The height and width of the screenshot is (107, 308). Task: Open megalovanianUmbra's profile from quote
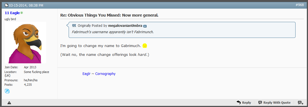click(125, 26)
